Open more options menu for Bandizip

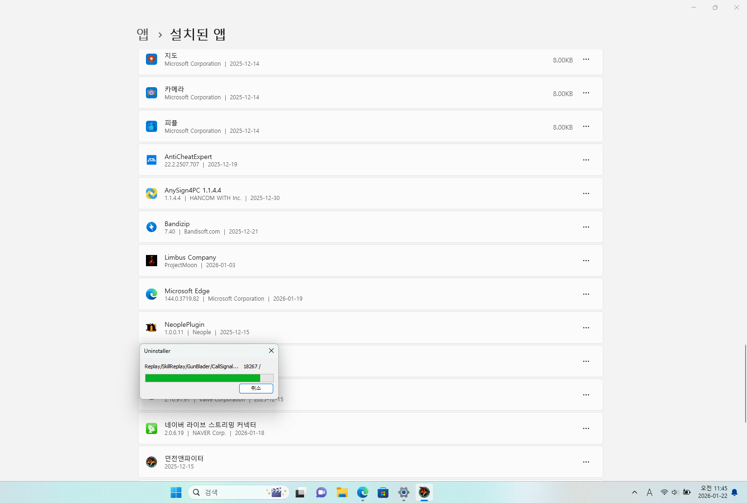point(586,227)
